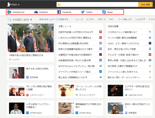Click the Web 検索 button
This screenshot has width=155, height=118.
coord(145,5)
